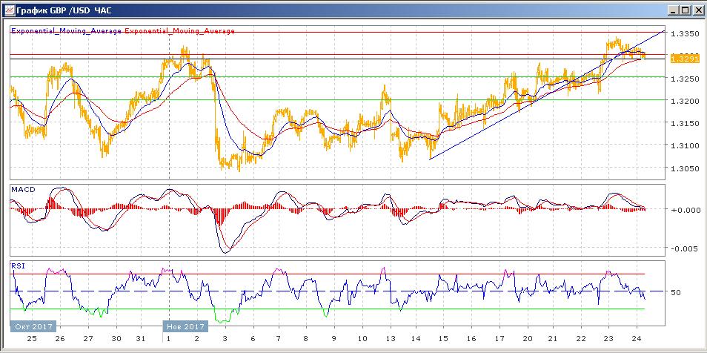This screenshot has height=353, width=707.
Task: Click the 1.3050 price axis label
Action: [x=685, y=169]
